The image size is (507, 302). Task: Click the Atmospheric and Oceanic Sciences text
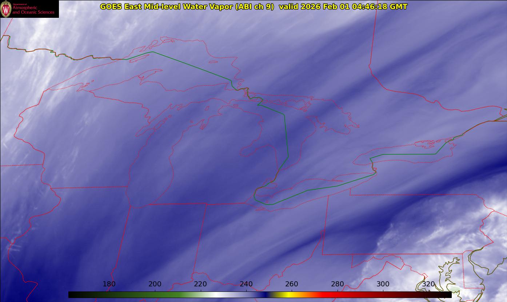[x=33, y=10]
